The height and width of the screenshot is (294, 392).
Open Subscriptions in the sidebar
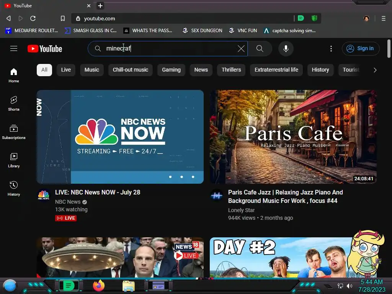[x=14, y=132]
